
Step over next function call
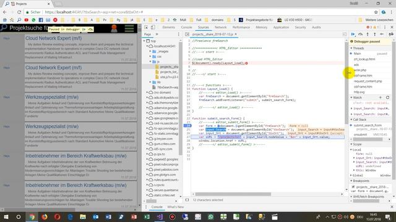pos(360,35)
